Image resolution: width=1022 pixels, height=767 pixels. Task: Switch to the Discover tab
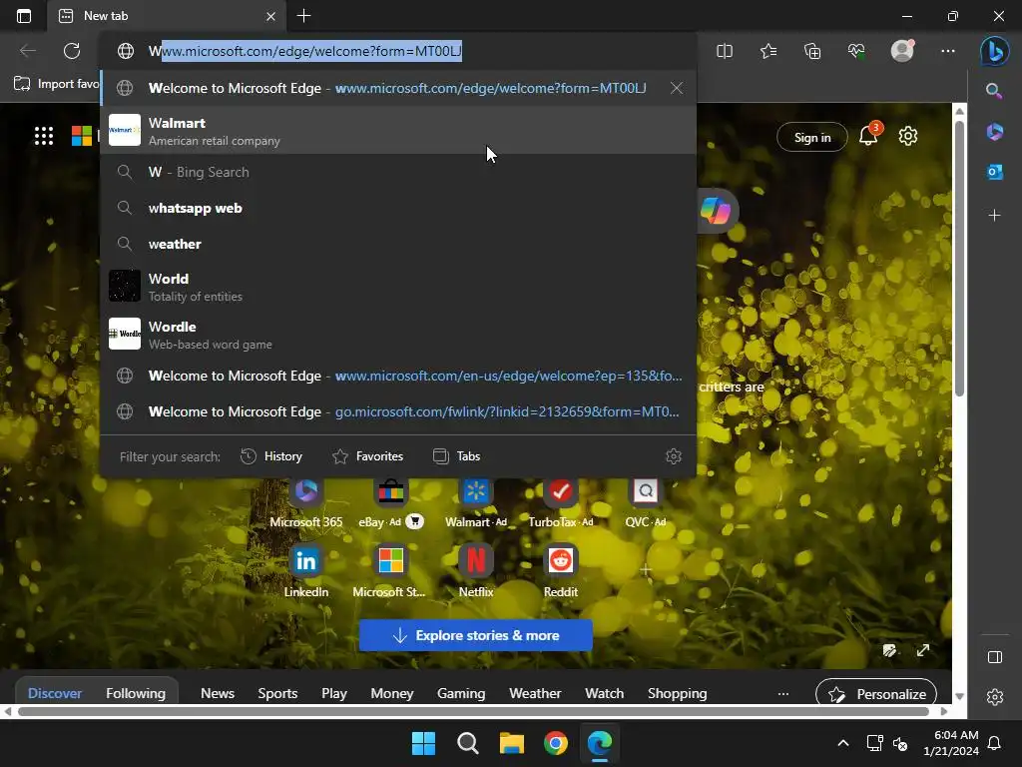click(x=55, y=693)
